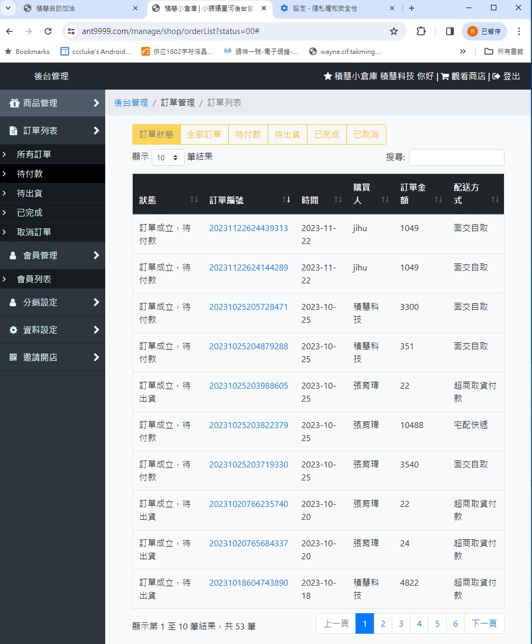Open the 所有書籤 folder
The width and height of the screenshot is (532, 644).
(x=504, y=51)
